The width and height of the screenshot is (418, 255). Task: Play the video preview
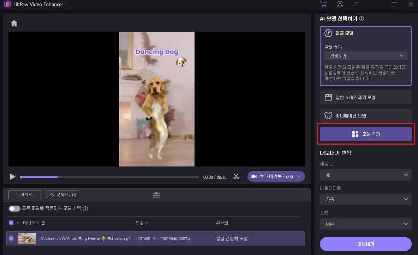(x=13, y=177)
